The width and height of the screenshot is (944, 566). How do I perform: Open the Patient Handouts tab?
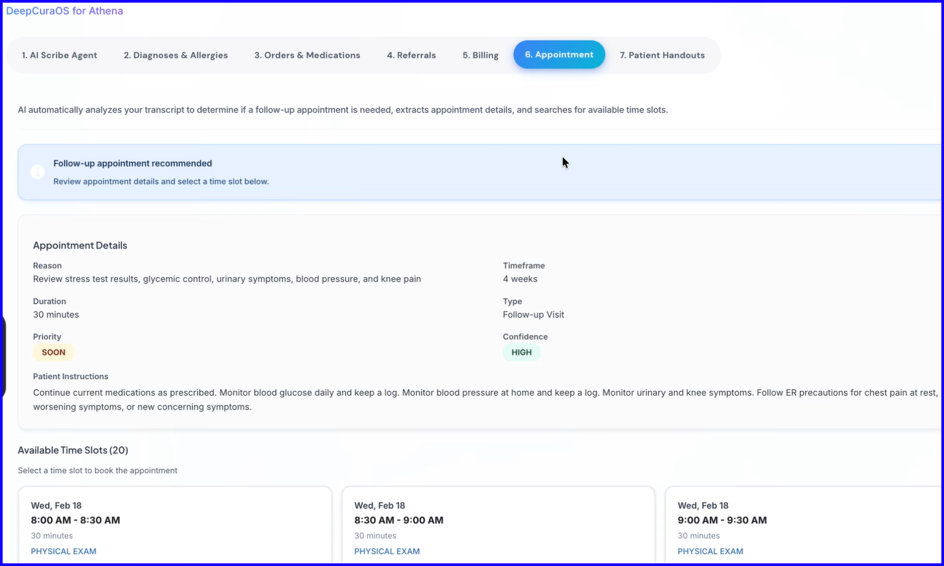pyautogui.click(x=662, y=55)
